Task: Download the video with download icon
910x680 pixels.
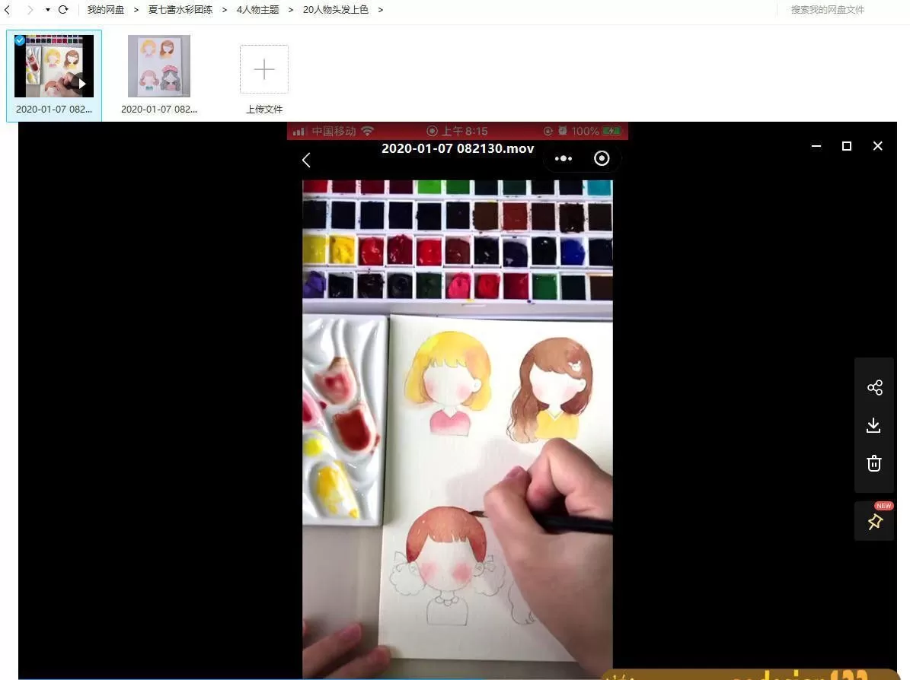Action: [874, 425]
